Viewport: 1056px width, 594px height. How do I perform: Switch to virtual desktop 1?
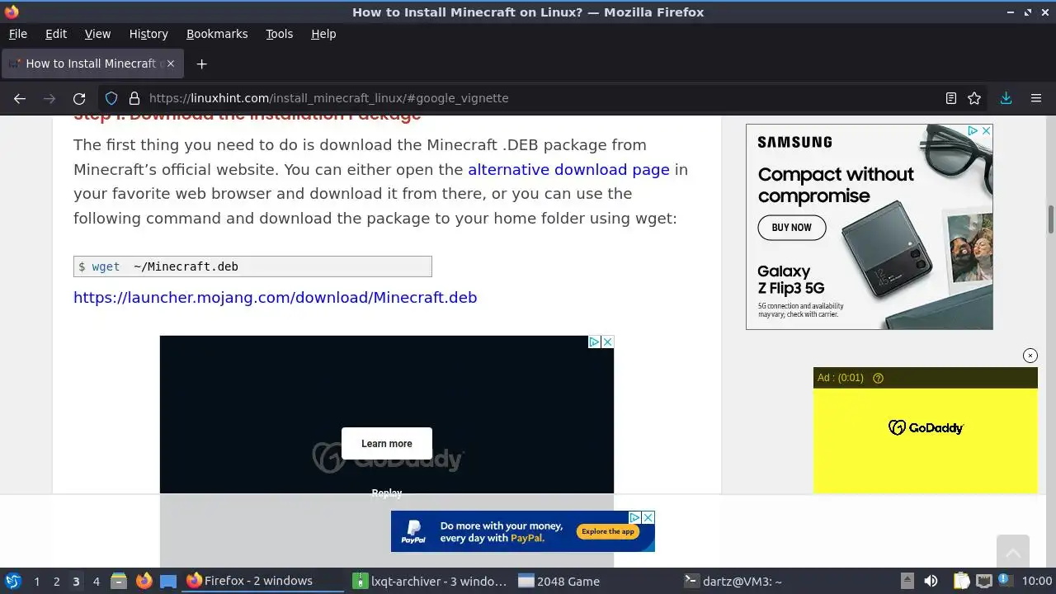36,581
